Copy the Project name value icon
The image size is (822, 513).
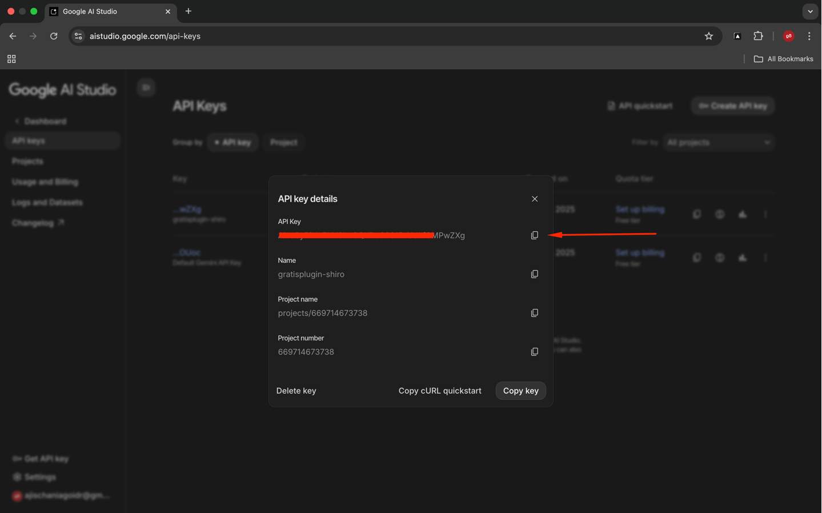[x=534, y=313]
